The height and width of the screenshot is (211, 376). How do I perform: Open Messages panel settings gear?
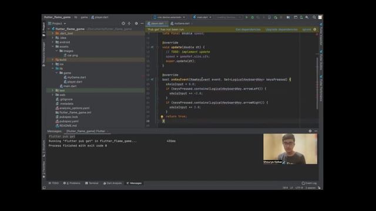pyautogui.click(x=310, y=131)
